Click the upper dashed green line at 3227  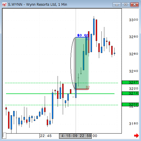61,83
